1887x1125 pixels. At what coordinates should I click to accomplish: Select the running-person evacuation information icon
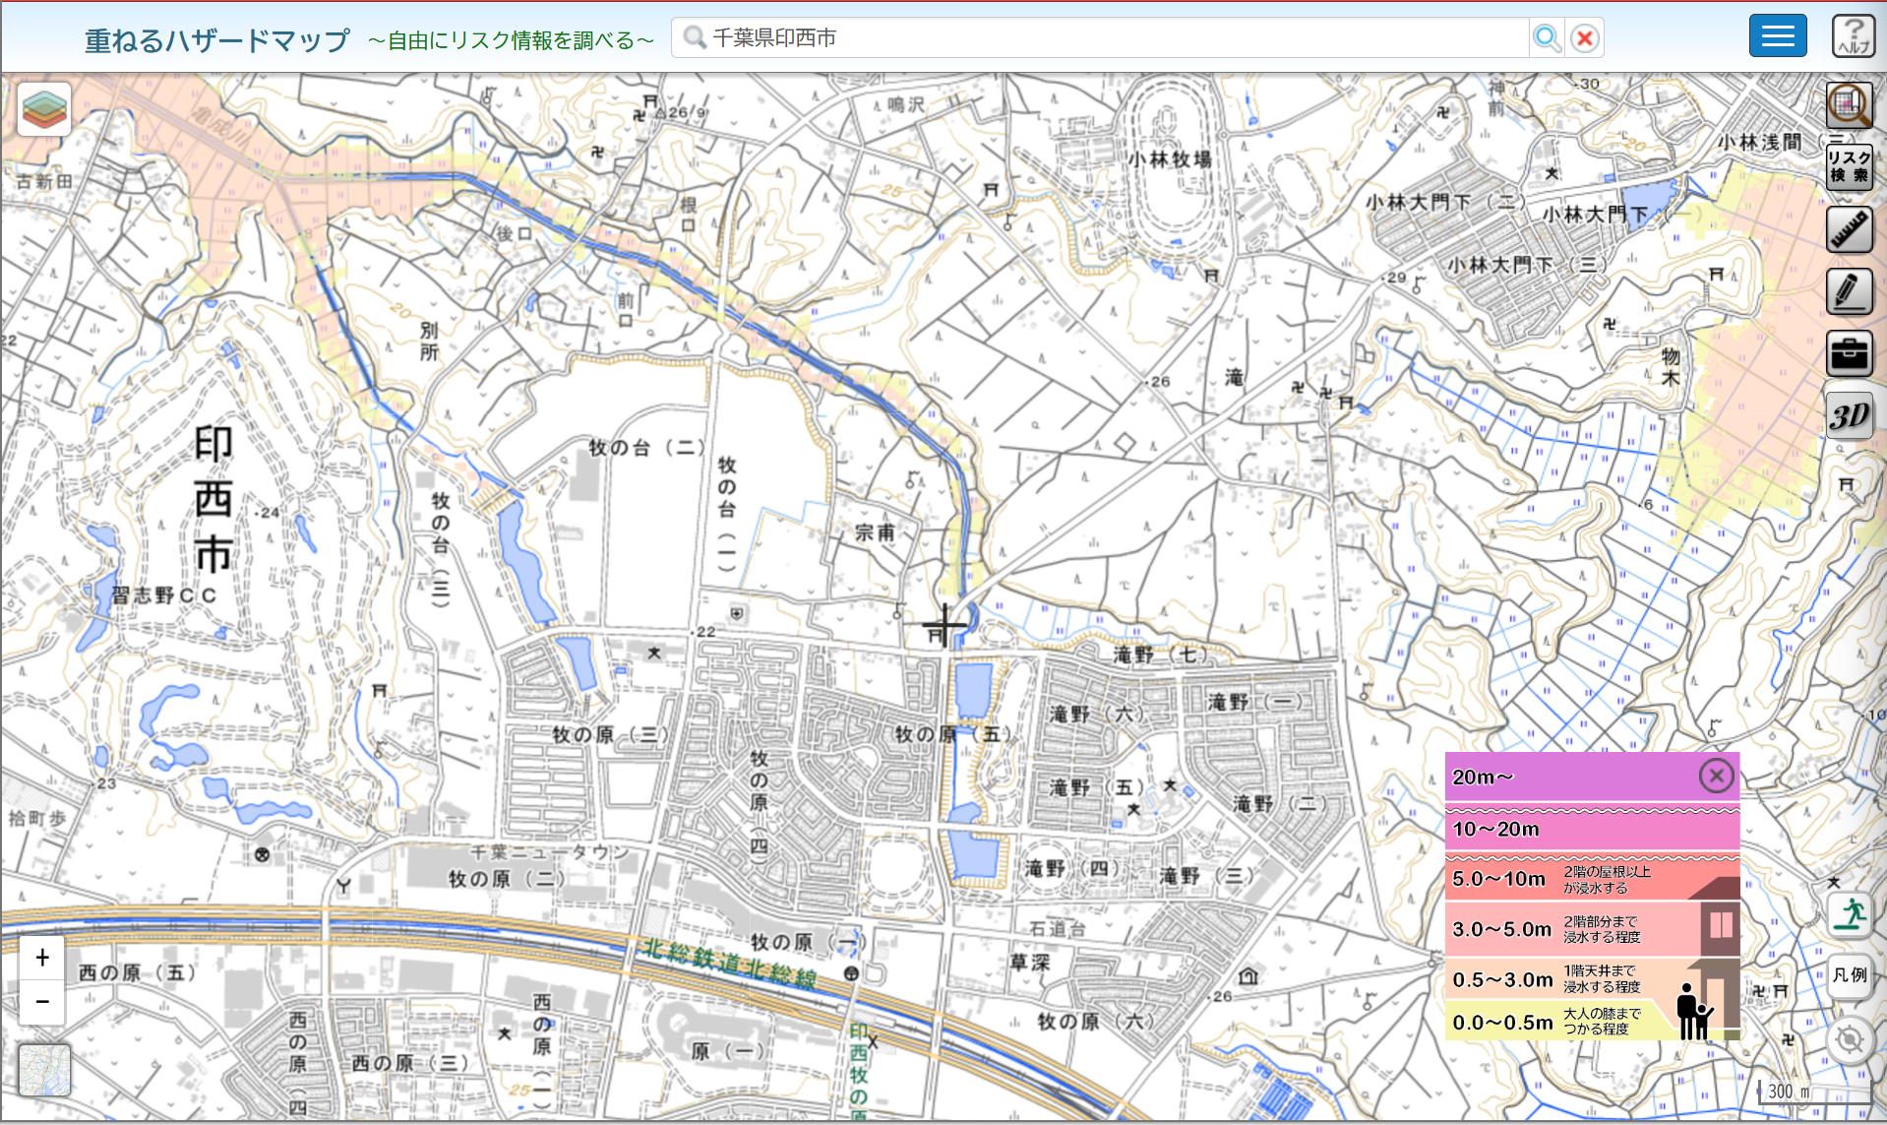pyautogui.click(x=1852, y=914)
